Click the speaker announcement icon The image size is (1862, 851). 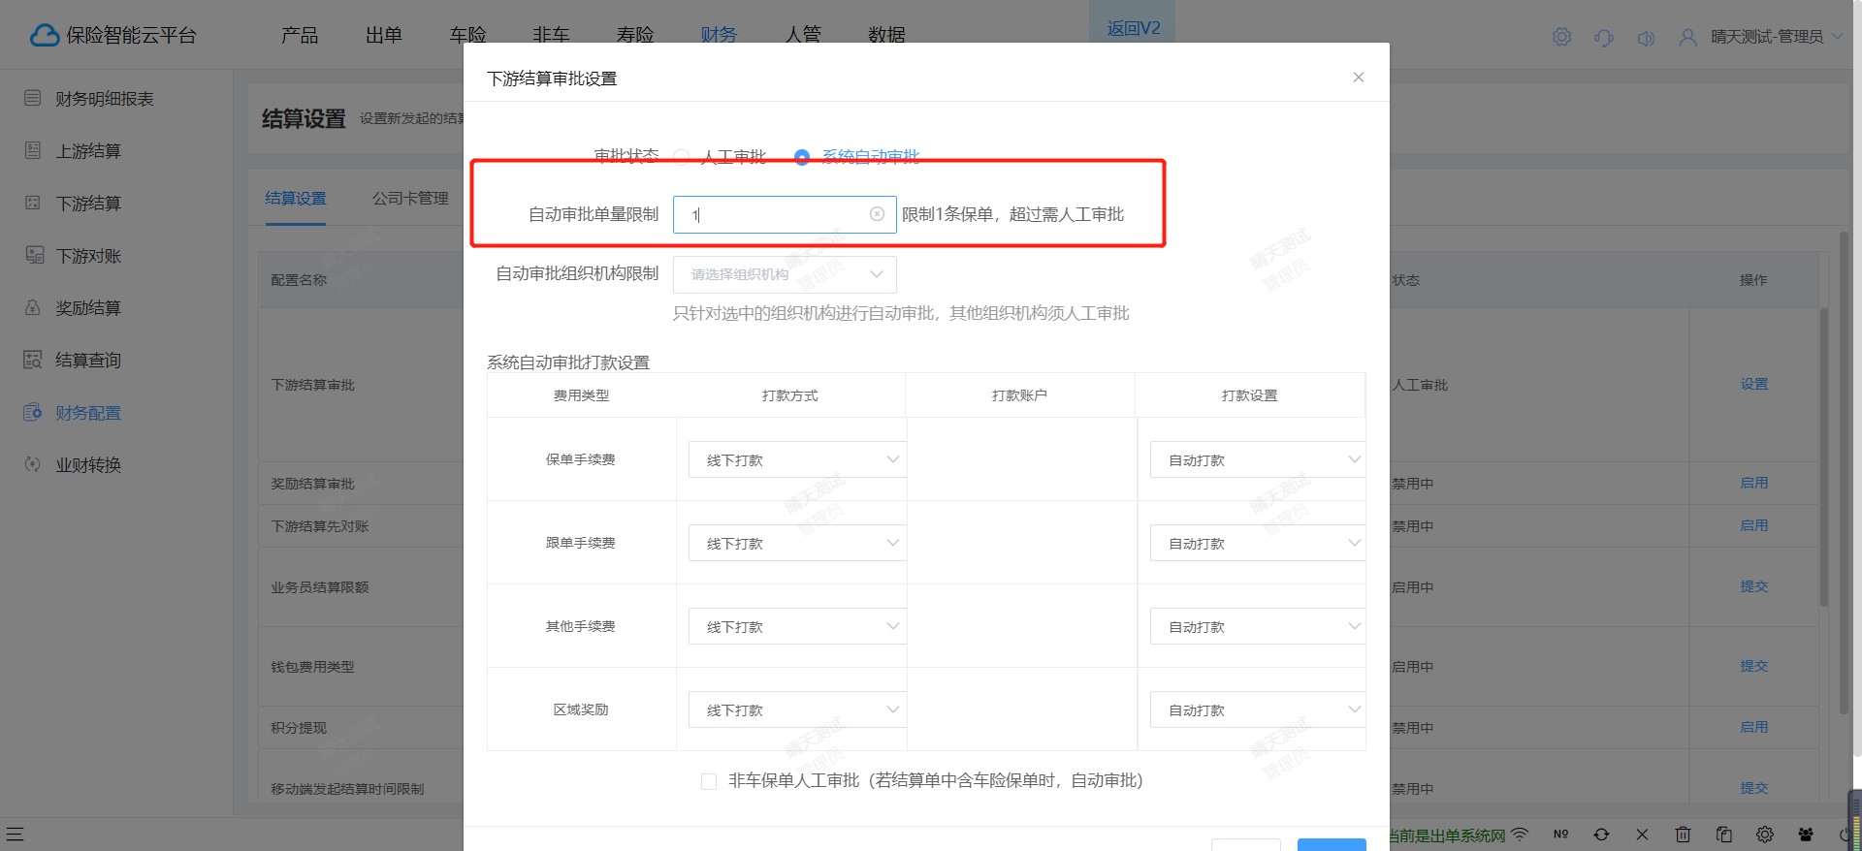[1646, 37]
